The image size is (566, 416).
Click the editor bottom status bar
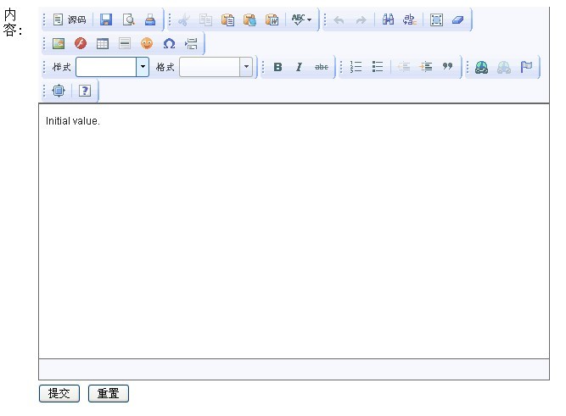(294, 369)
